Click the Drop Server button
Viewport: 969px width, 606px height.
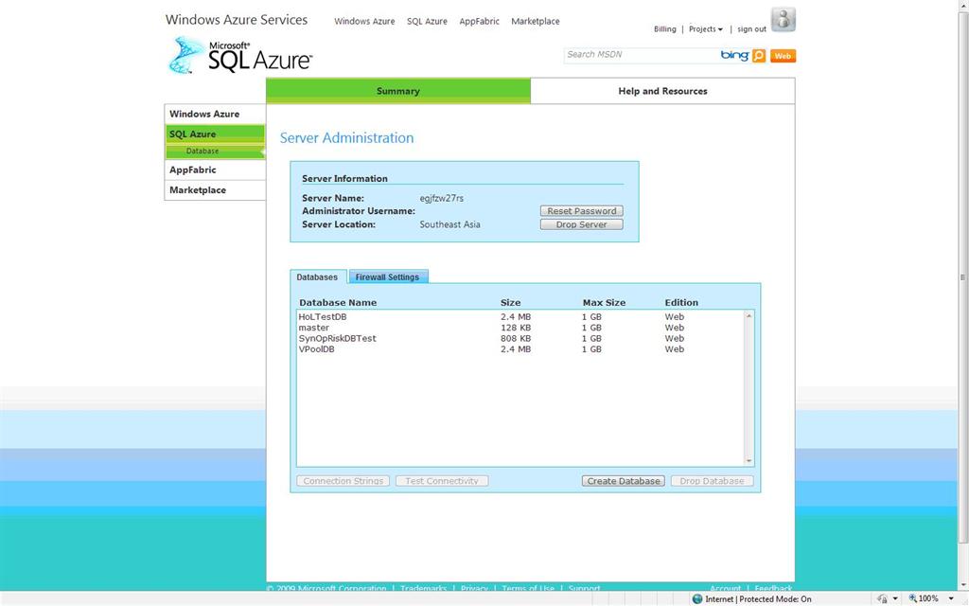click(582, 224)
